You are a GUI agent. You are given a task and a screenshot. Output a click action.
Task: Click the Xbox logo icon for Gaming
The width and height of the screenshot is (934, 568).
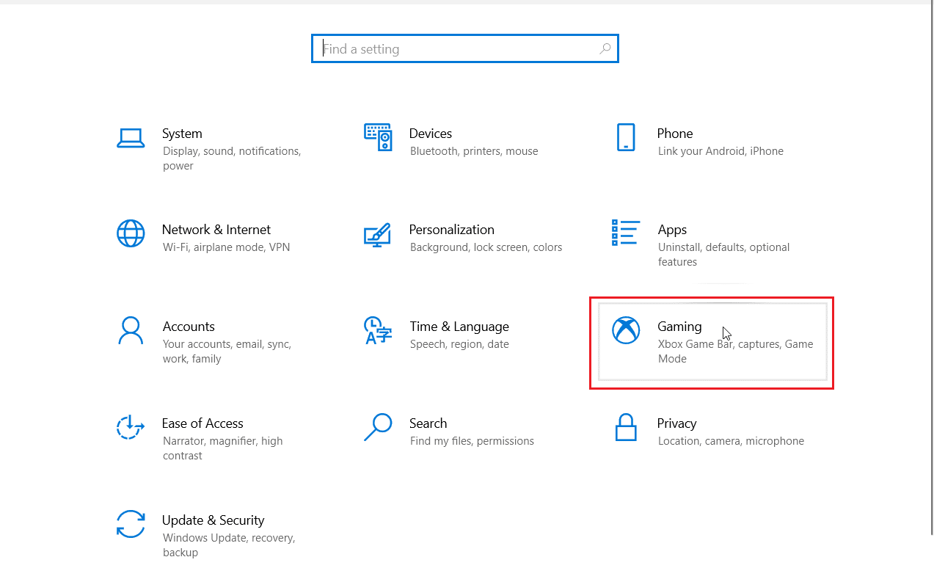[626, 330]
